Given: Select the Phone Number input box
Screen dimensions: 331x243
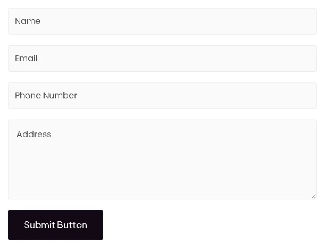Looking at the screenshot, I should [x=162, y=96].
